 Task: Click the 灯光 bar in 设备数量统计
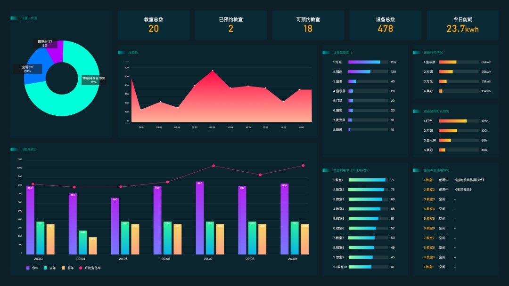point(364,62)
